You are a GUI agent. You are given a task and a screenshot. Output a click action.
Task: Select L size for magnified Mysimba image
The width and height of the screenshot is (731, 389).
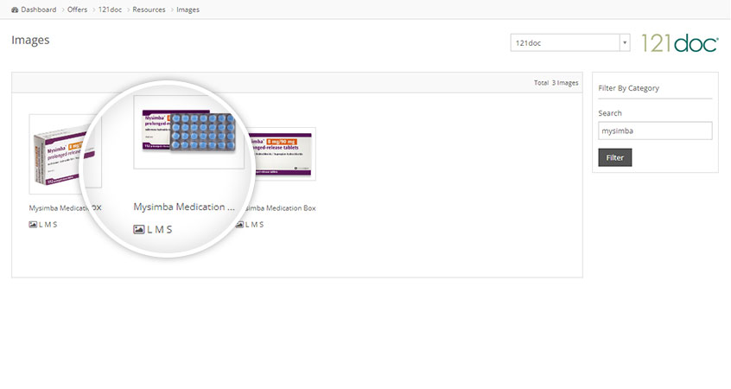[149, 229]
